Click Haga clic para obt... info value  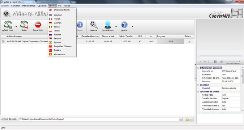pos(231,78)
